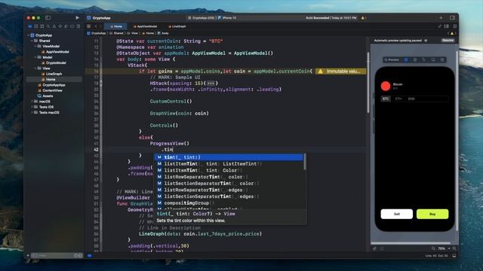Open related items grid menu in editor

89,26
